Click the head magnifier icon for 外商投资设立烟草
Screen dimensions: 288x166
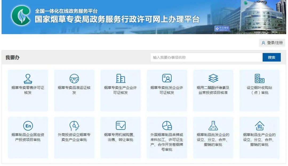pos(74,126)
